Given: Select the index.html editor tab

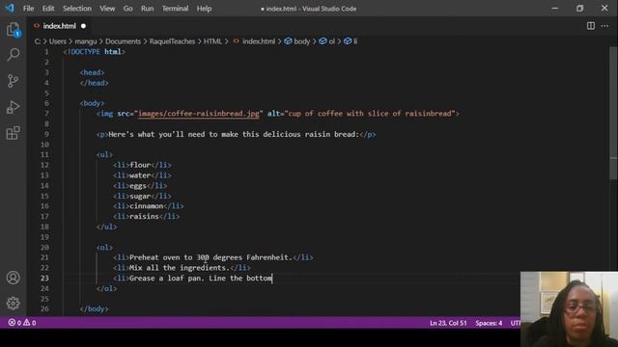Looking at the screenshot, I should tap(59, 26).
